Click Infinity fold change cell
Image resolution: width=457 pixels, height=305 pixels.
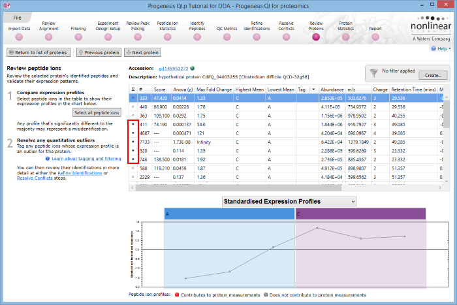click(204, 142)
